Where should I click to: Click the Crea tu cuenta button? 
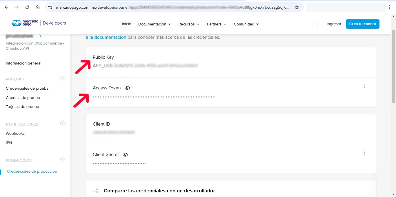[362, 24]
